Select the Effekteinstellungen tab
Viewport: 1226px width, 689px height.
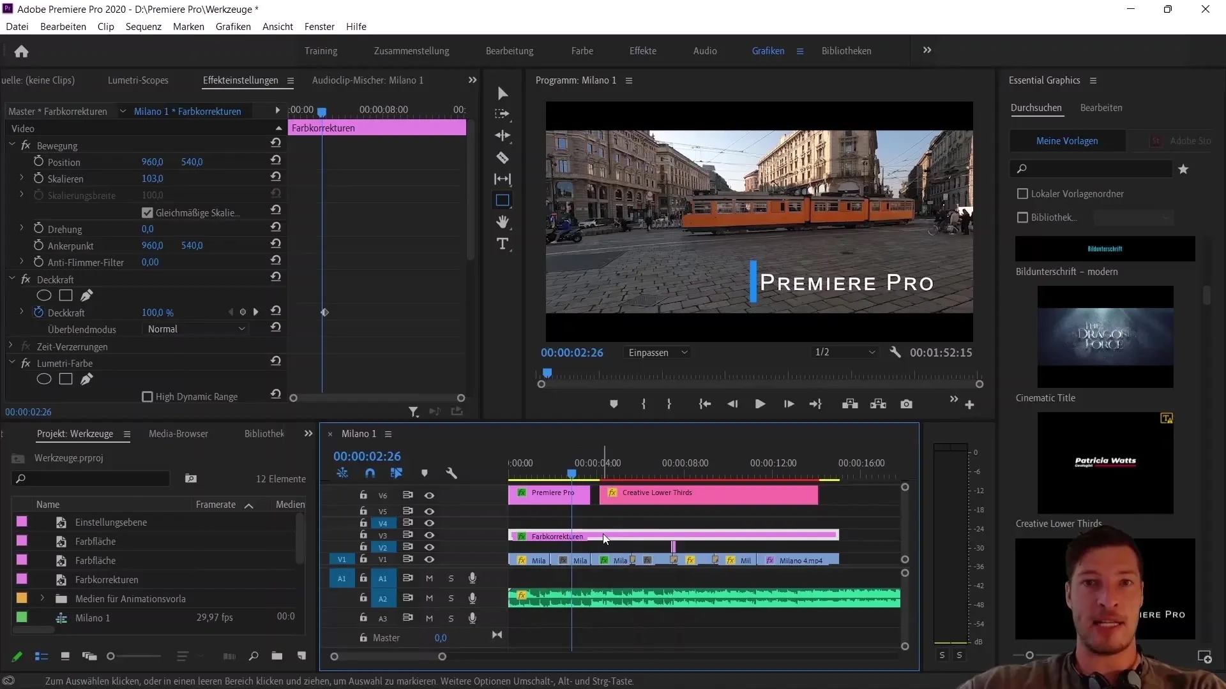pyautogui.click(x=240, y=80)
